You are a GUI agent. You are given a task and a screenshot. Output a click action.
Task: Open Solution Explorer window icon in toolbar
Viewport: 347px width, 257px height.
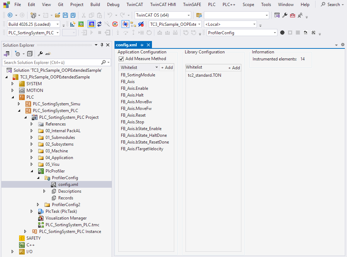[x=277, y=15]
